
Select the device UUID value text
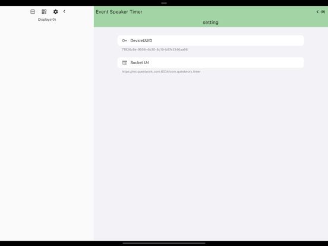coord(154,49)
